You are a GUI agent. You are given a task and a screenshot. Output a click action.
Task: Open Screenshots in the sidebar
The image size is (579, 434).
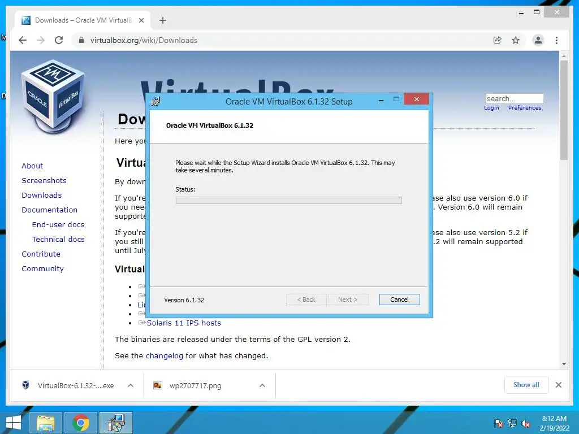pos(44,180)
